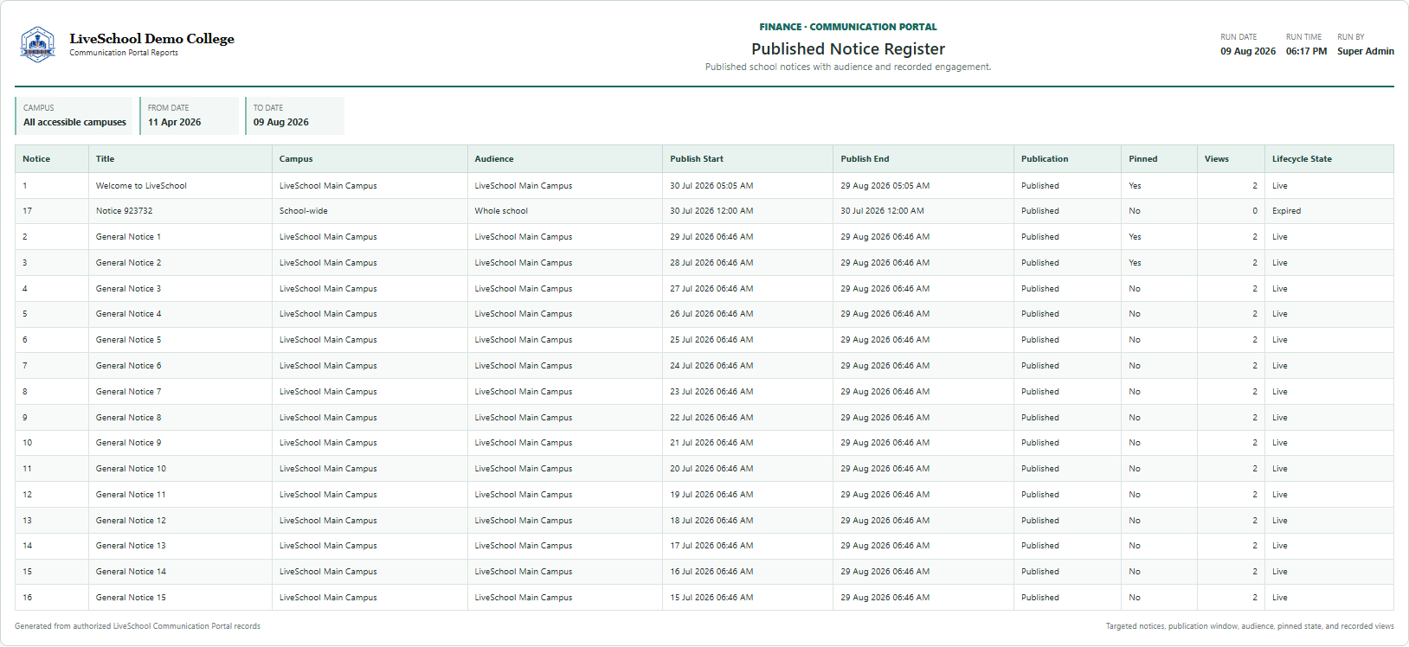
Task: Click 'Published' status in General Notice 15 row
Action: point(1039,598)
